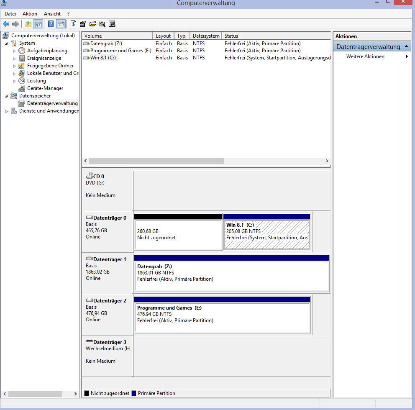The width and height of the screenshot is (415, 410).
Task: Select Programme und Games (E:) volume row
Action: (x=206, y=51)
